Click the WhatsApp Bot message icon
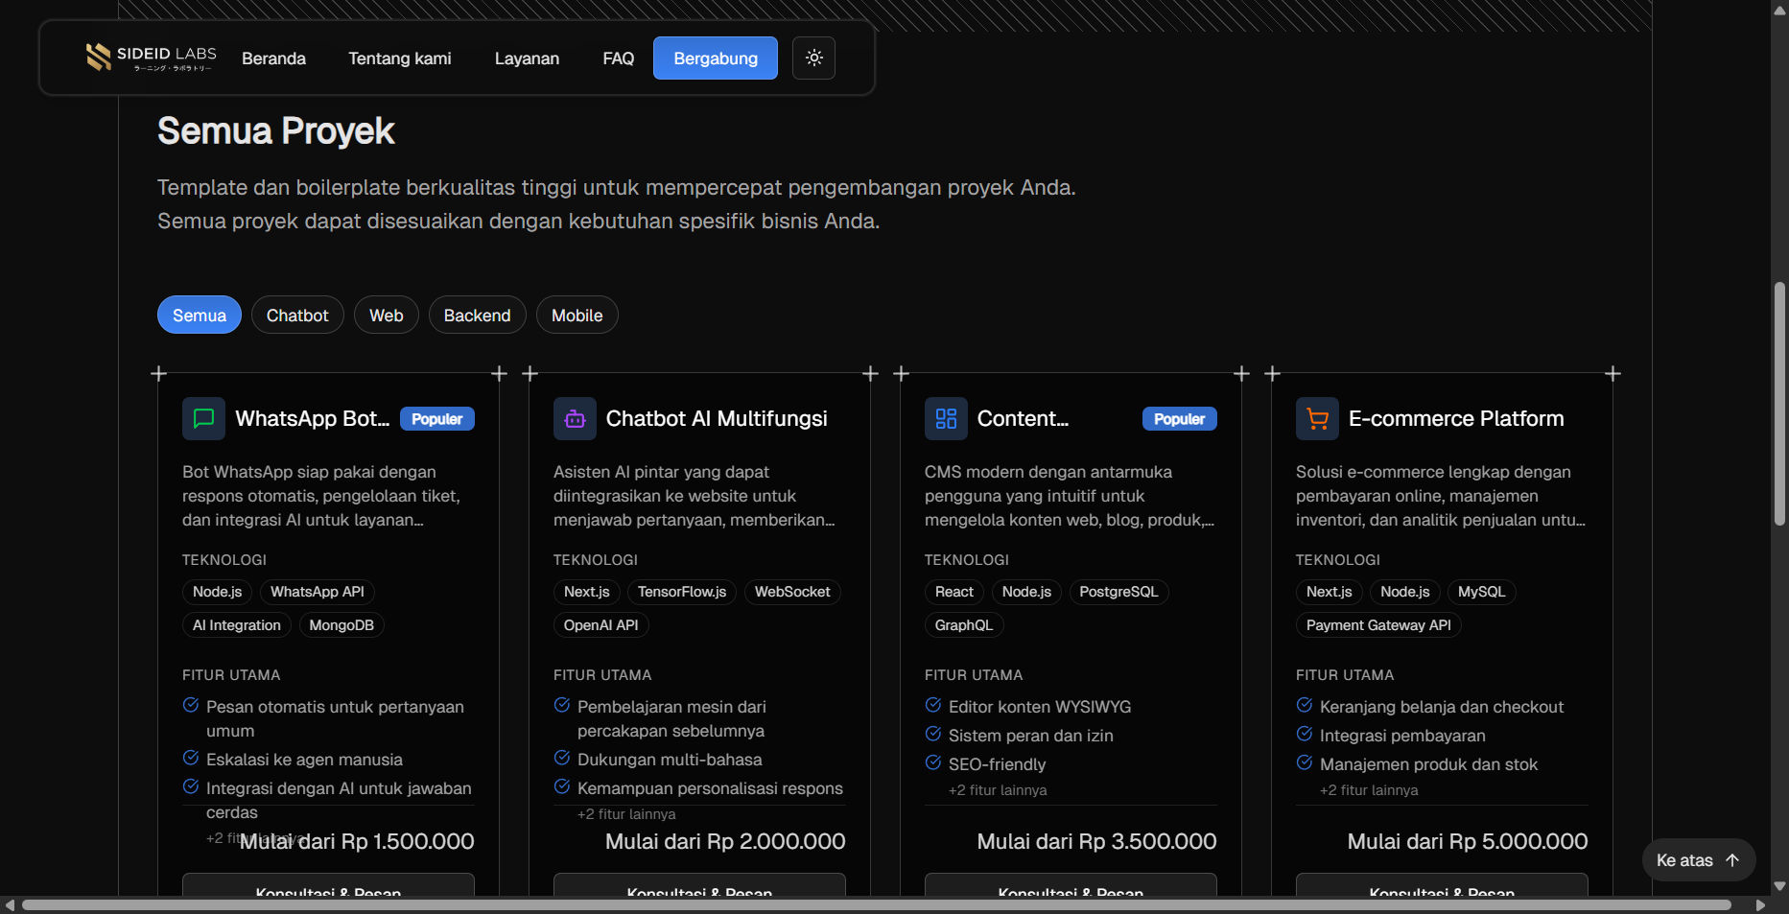 203,418
